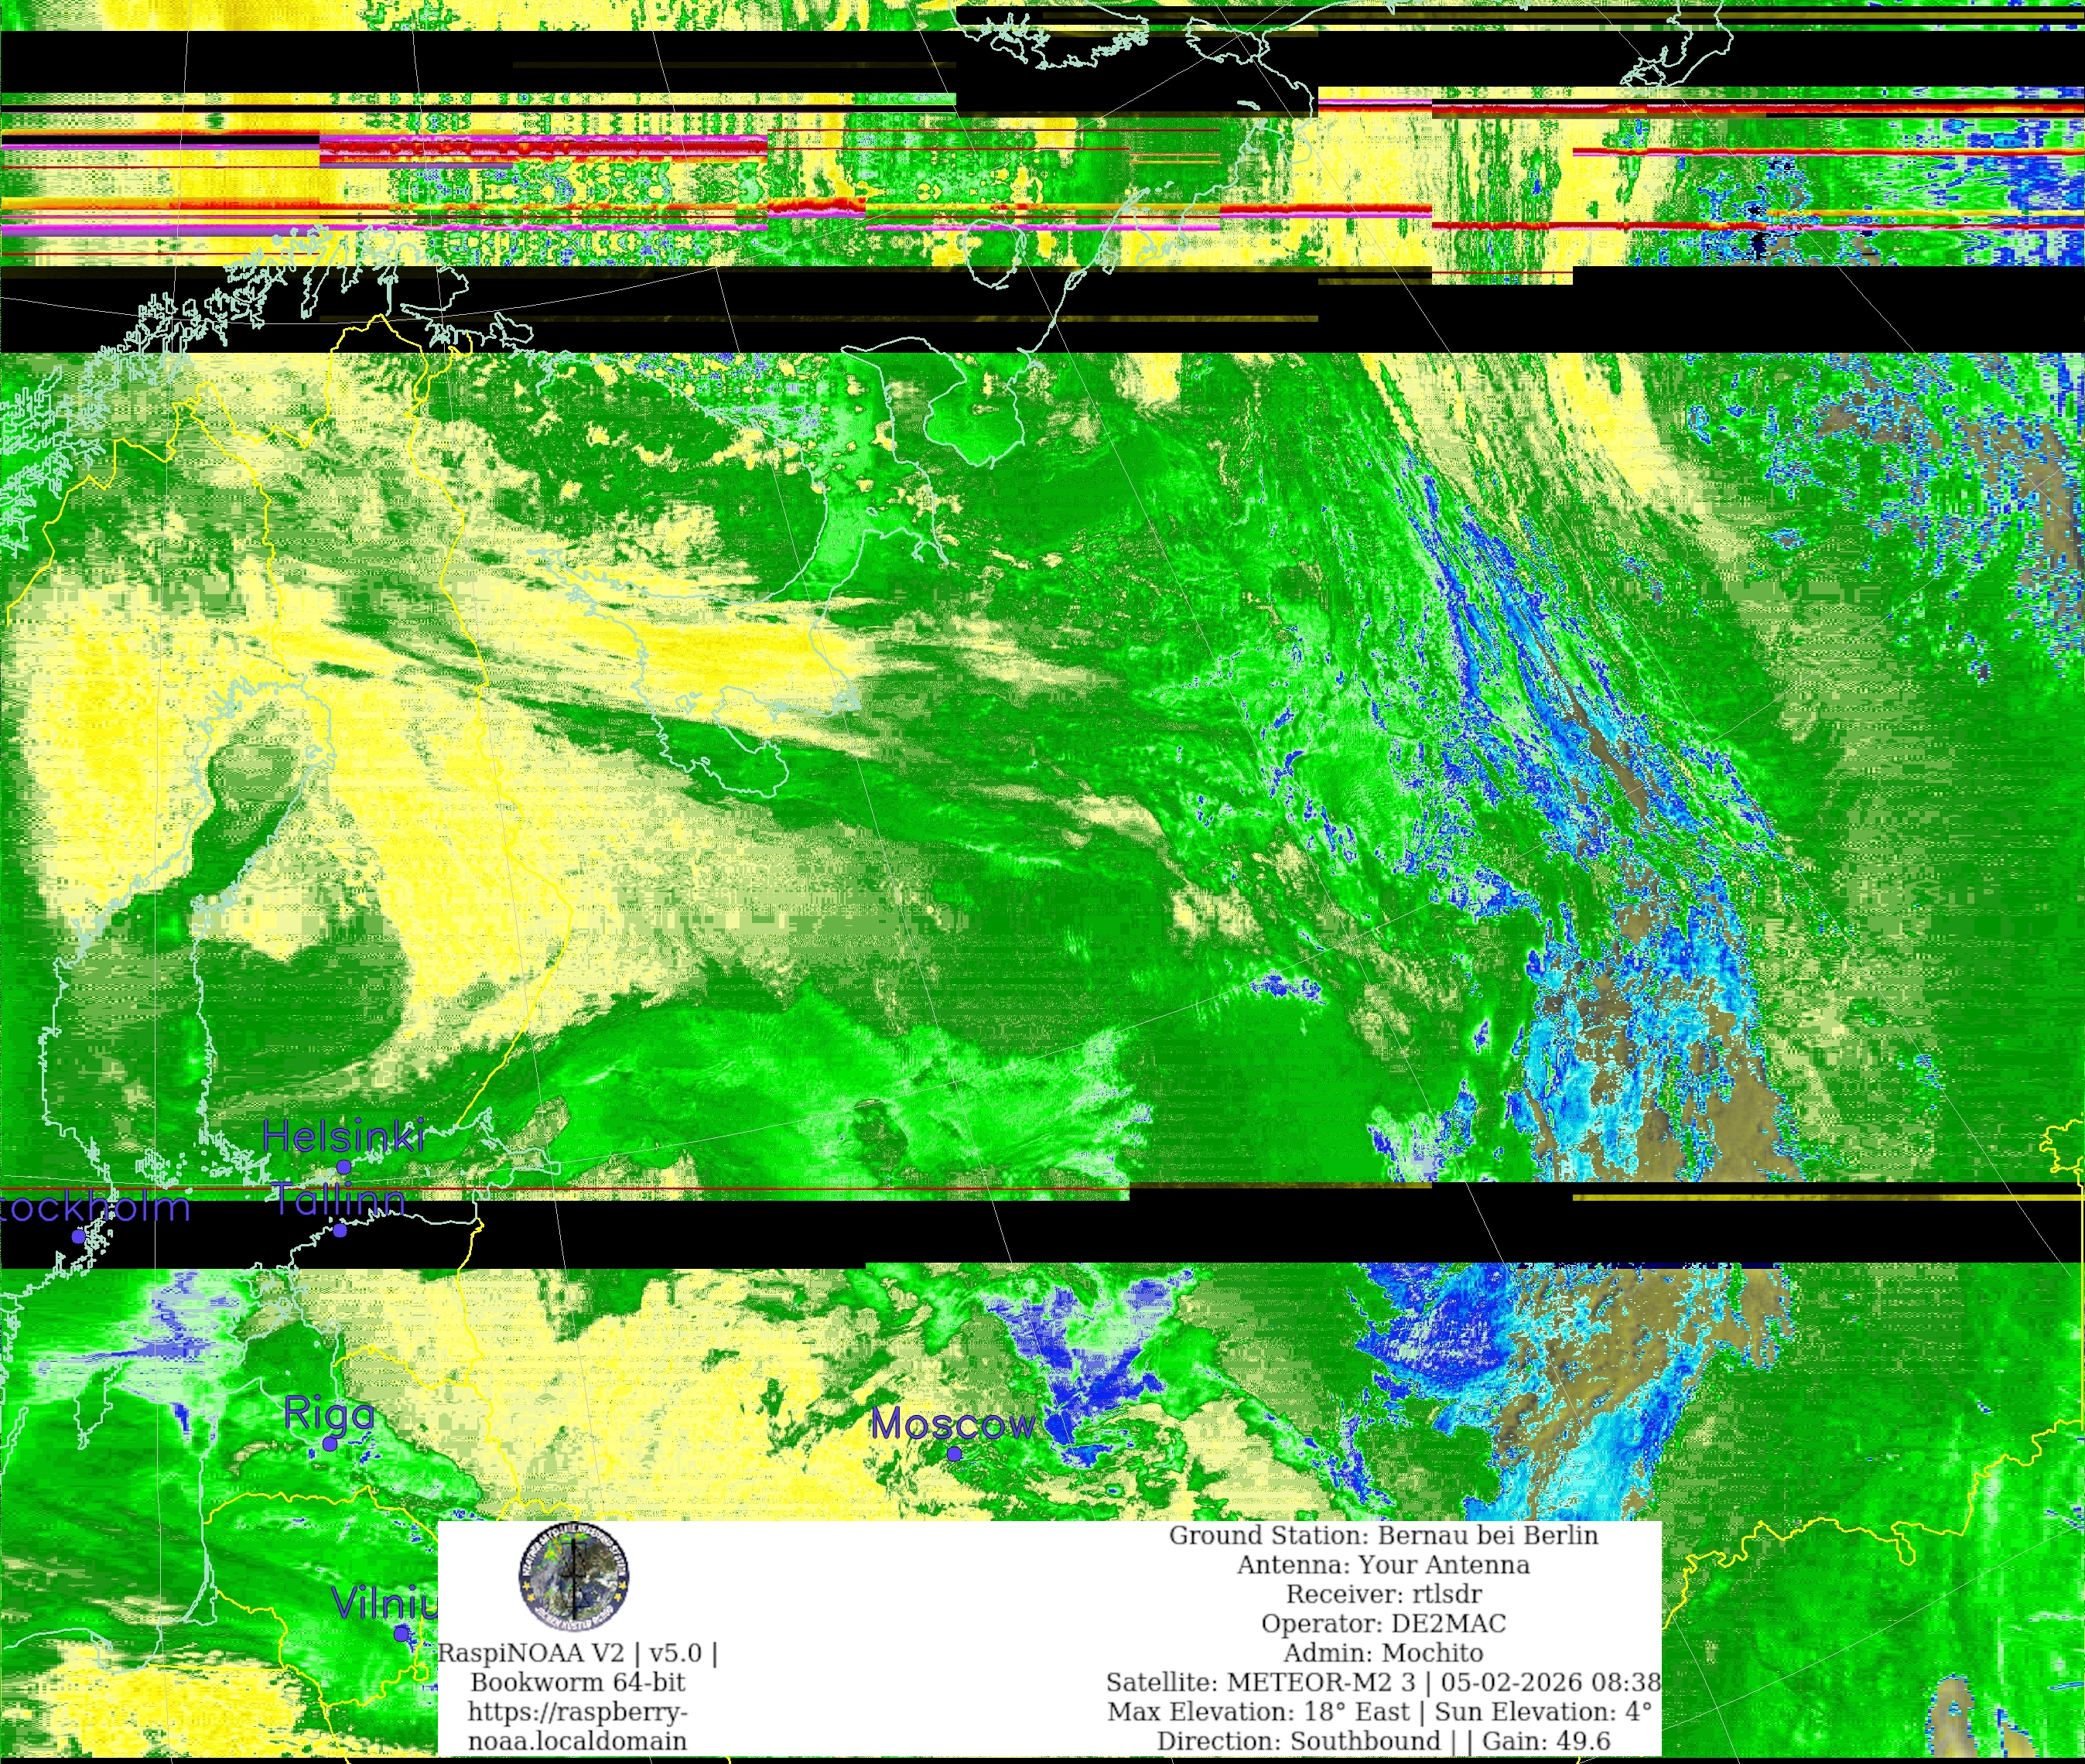Click the Riga city marker dot
The height and width of the screenshot is (1764, 2085).
tap(330, 1444)
